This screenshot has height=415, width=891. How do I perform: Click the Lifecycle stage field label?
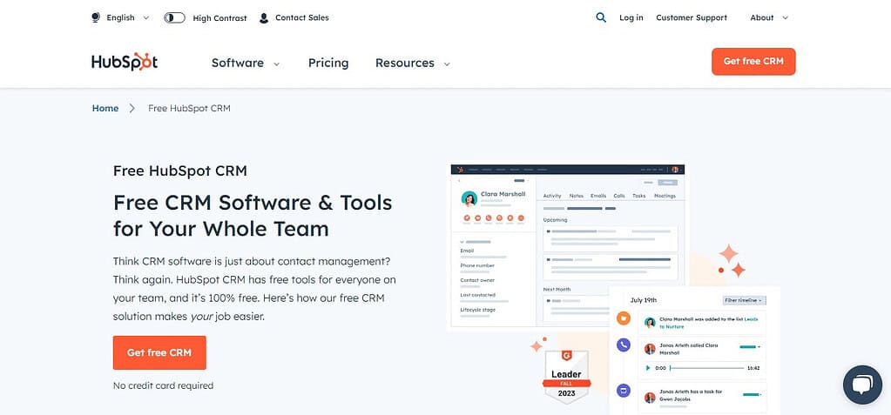tap(478, 310)
